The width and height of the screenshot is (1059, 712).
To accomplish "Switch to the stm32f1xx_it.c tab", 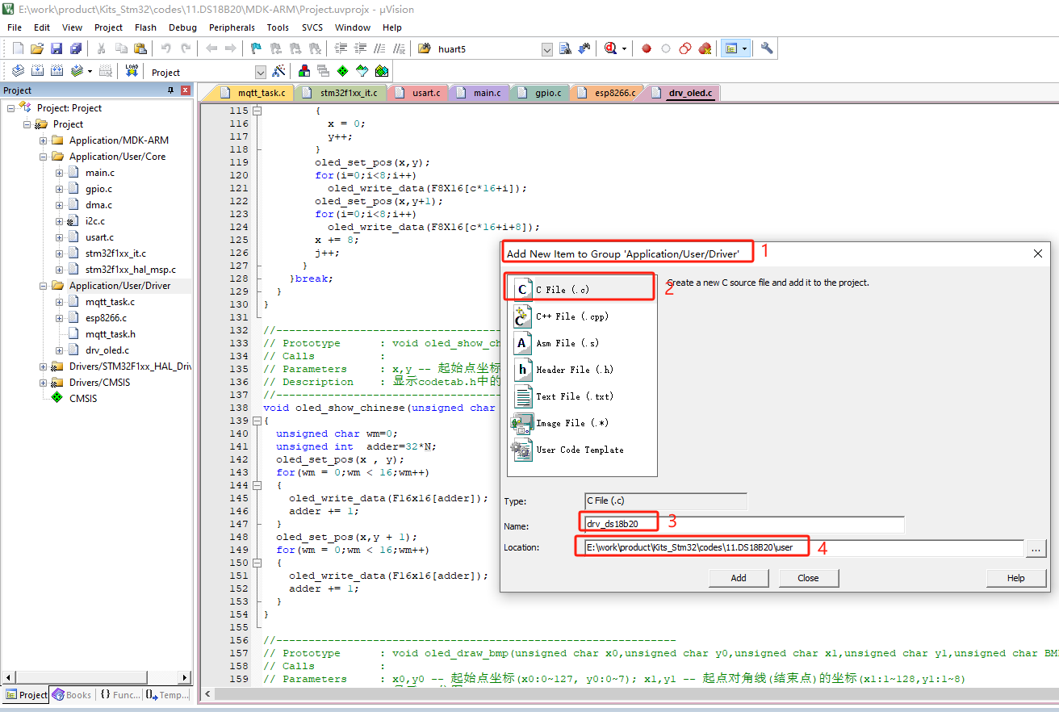I will (341, 93).
